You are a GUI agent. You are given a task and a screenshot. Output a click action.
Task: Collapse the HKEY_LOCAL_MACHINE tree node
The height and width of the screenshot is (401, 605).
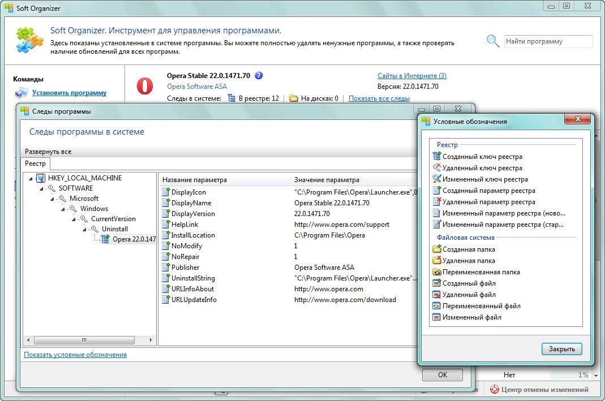tap(31, 179)
